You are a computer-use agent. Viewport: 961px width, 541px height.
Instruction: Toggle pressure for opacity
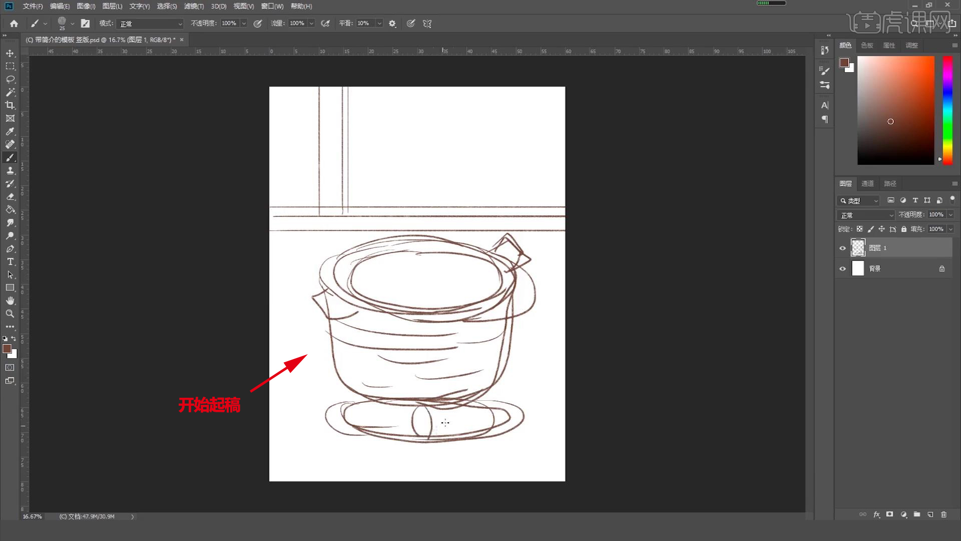pos(258,24)
